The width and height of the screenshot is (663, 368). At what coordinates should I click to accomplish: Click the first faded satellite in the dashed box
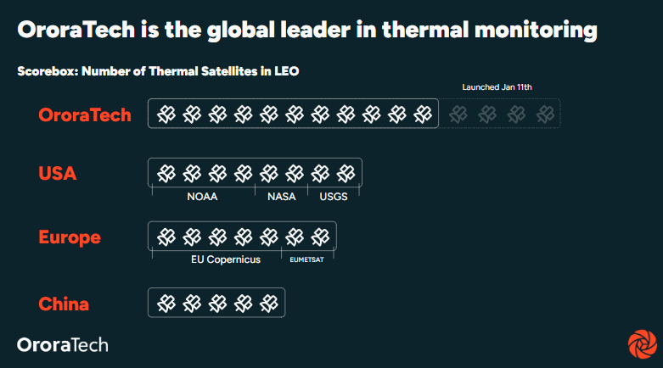pos(458,114)
